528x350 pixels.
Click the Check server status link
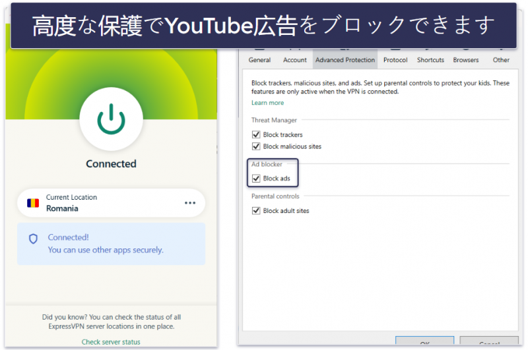click(111, 342)
